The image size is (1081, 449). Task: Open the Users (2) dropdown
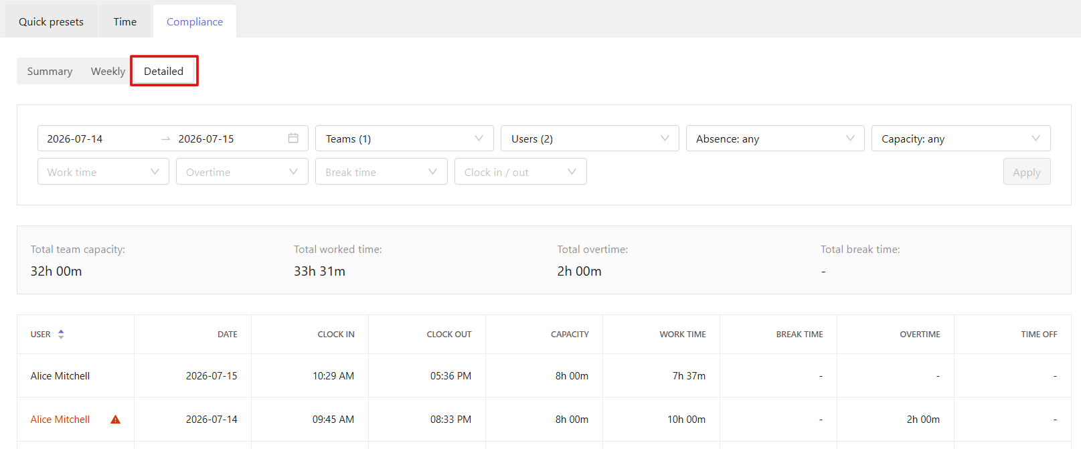click(590, 139)
